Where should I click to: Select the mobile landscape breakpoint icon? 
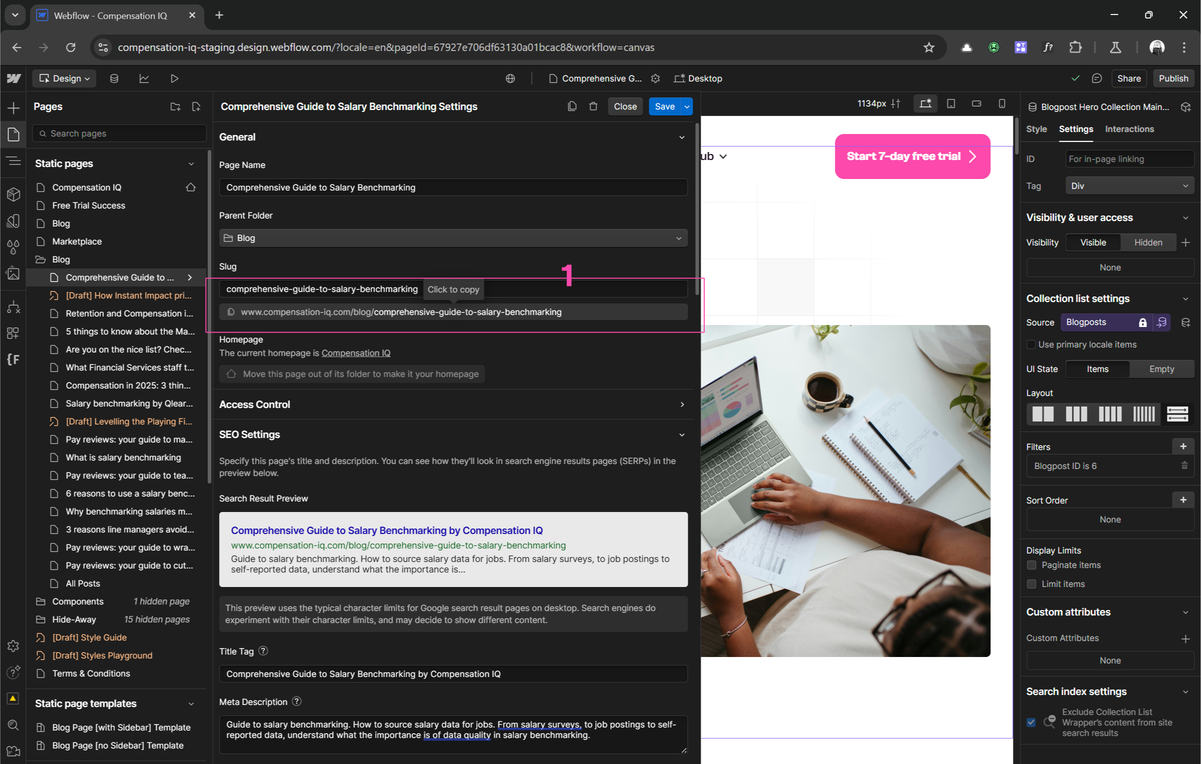(976, 103)
